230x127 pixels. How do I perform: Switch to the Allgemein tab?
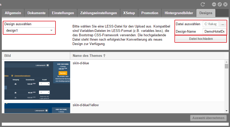click(13, 13)
